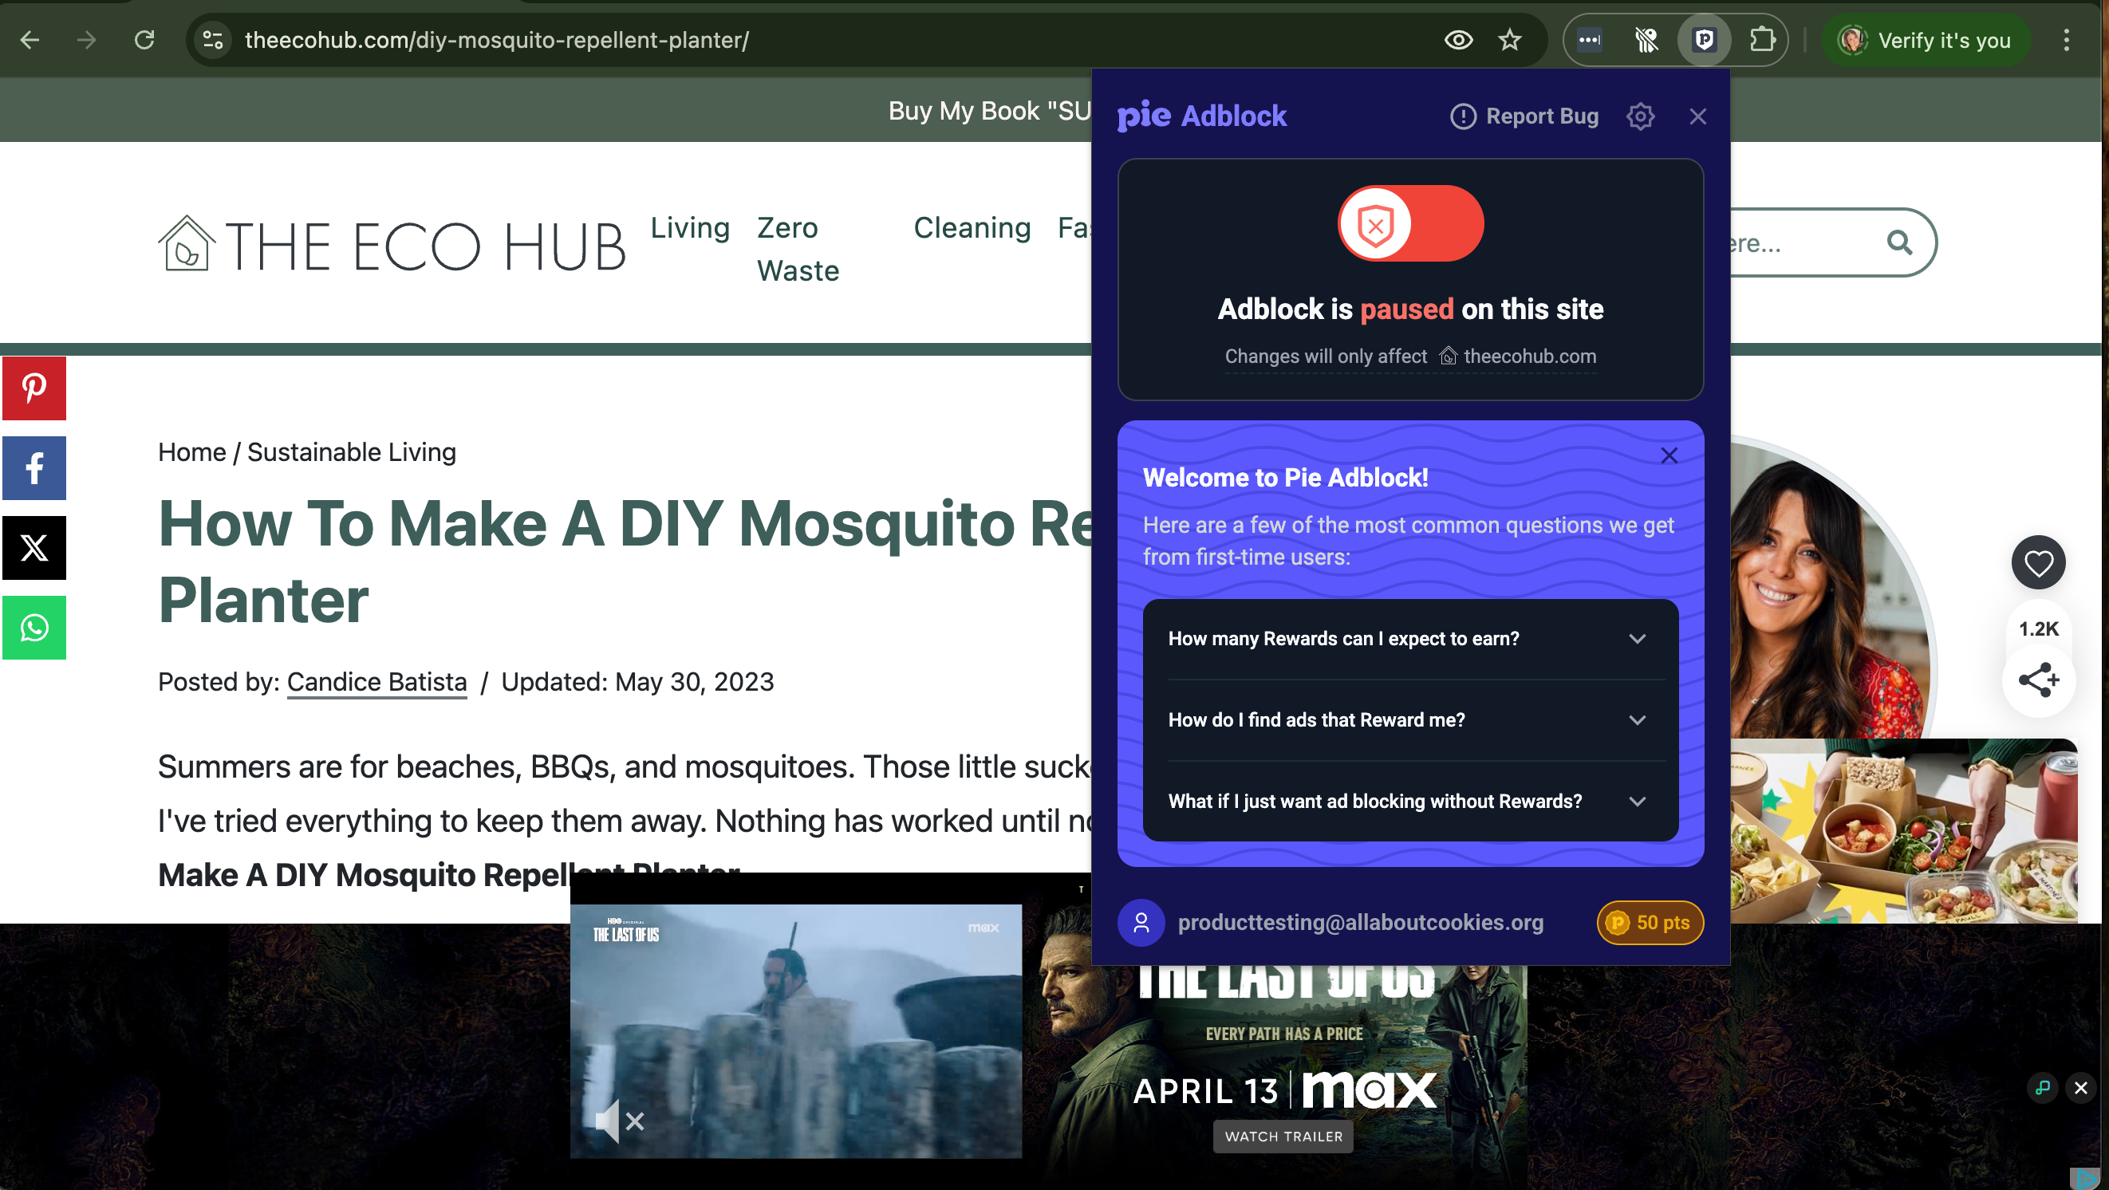Click the account avatar icon in Pie

pyautogui.click(x=1141, y=922)
